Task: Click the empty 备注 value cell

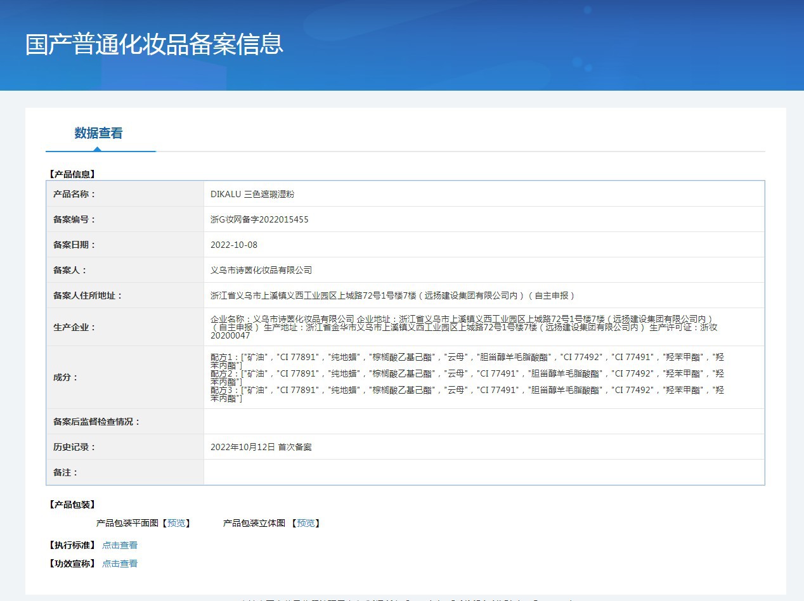Action: (483, 472)
